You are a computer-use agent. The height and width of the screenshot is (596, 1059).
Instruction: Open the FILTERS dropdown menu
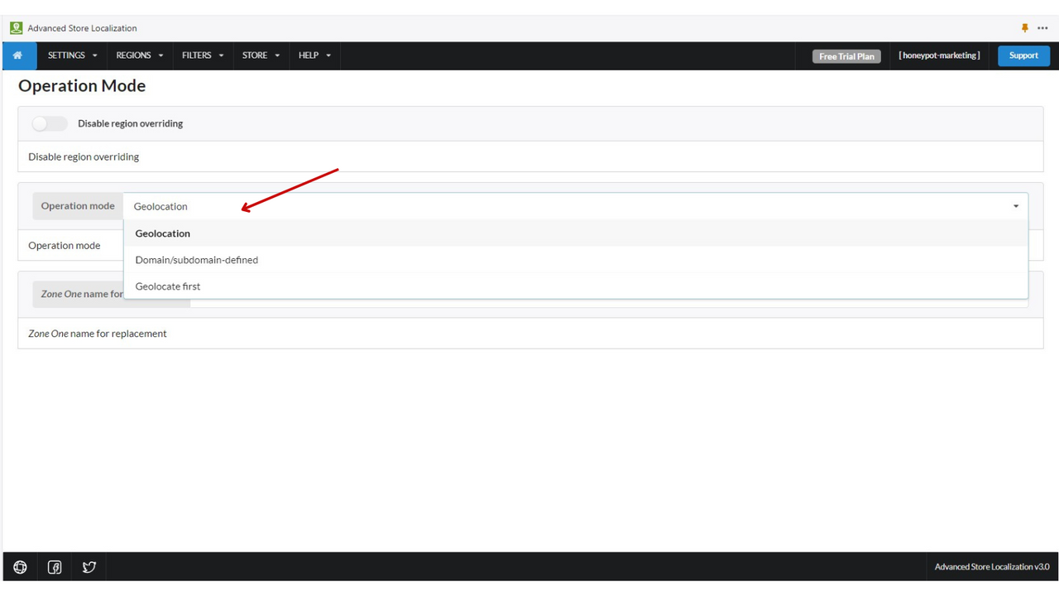(203, 55)
